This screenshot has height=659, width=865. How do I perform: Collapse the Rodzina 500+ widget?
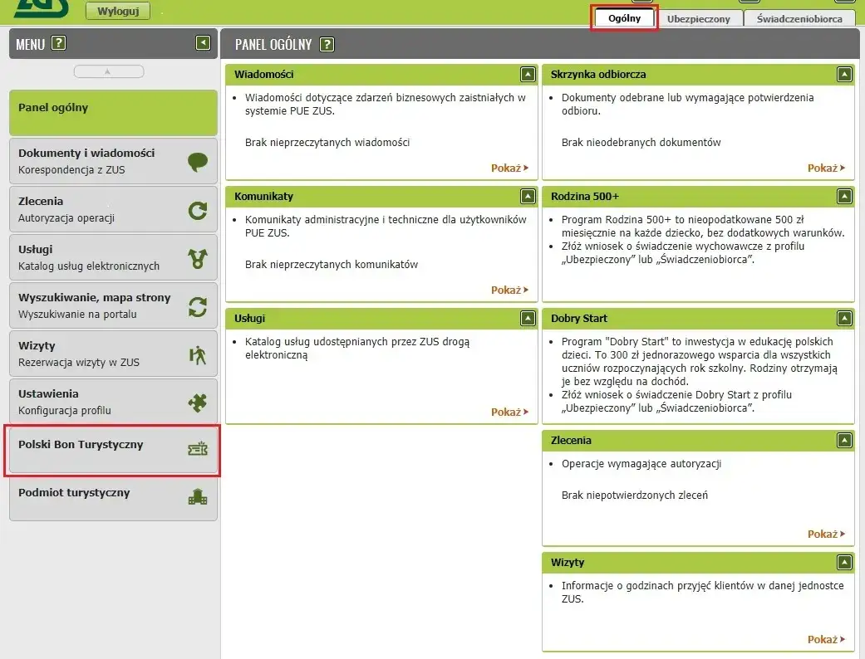pyautogui.click(x=844, y=197)
